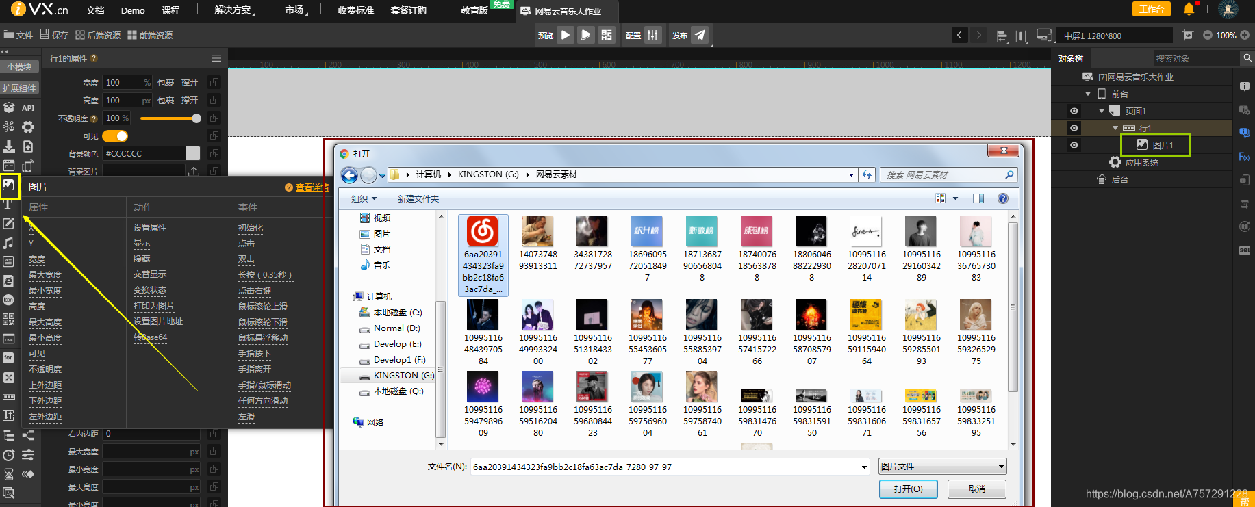
Task: Click the align-left layout icon in the toolbar
Action: click(1002, 36)
